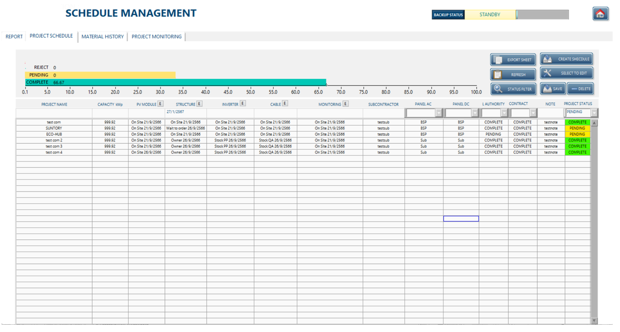Select the highlighted empty Panel DC cell
Image resolution: width=620 pixels, height=332 pixels.
click(461, 219)
